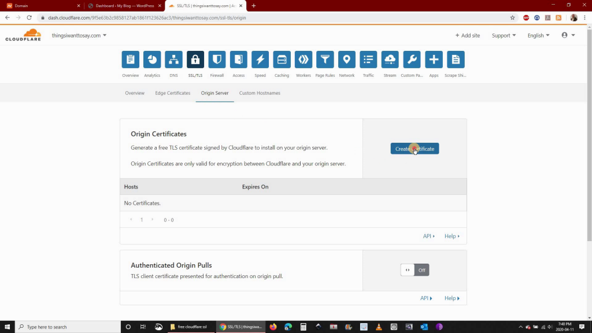This screenshot has height=333, width=592.
Task: Click the Cloudflare logo
Action: pyautogui.click(x=23, y=35)
